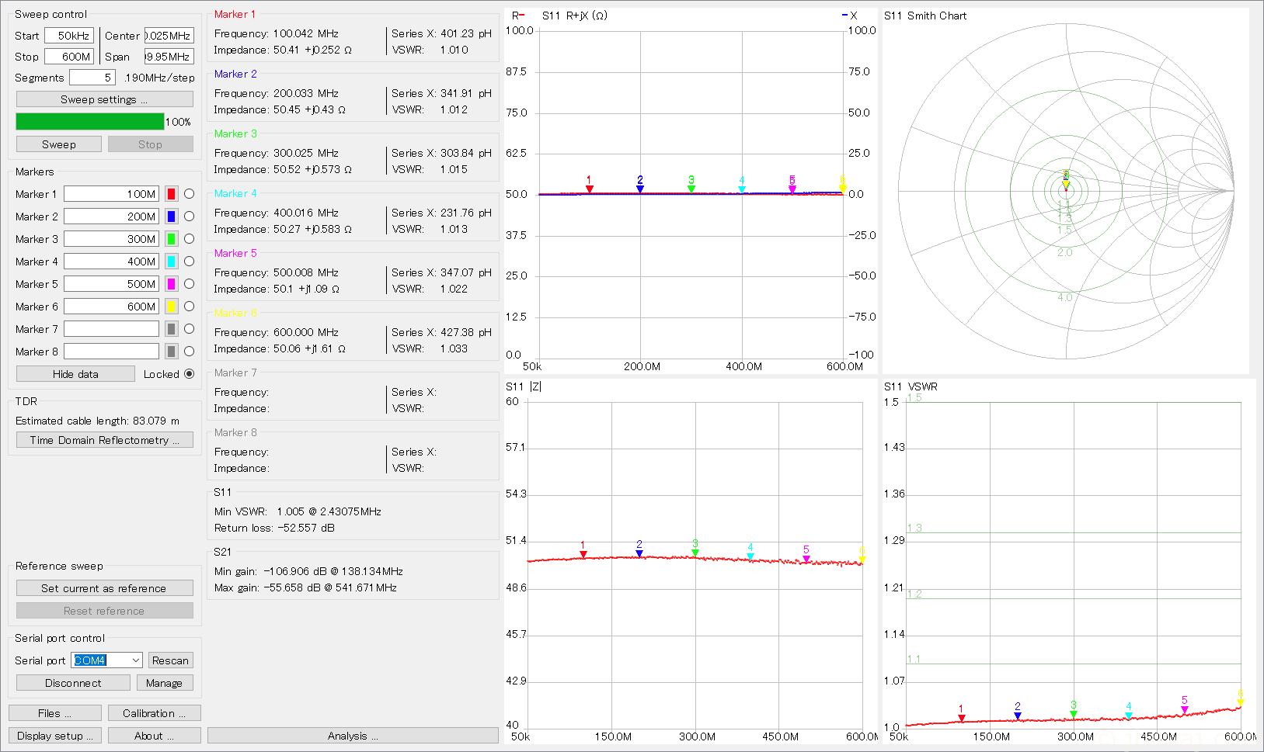Open the Serial port COM4 dropdown

[106, 660]
